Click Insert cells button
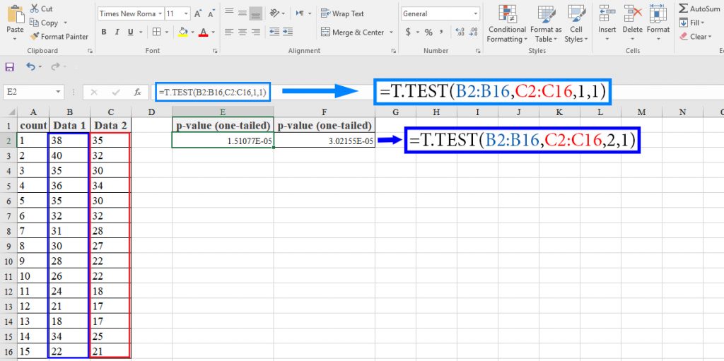724x361 pixels. point(607,22)
